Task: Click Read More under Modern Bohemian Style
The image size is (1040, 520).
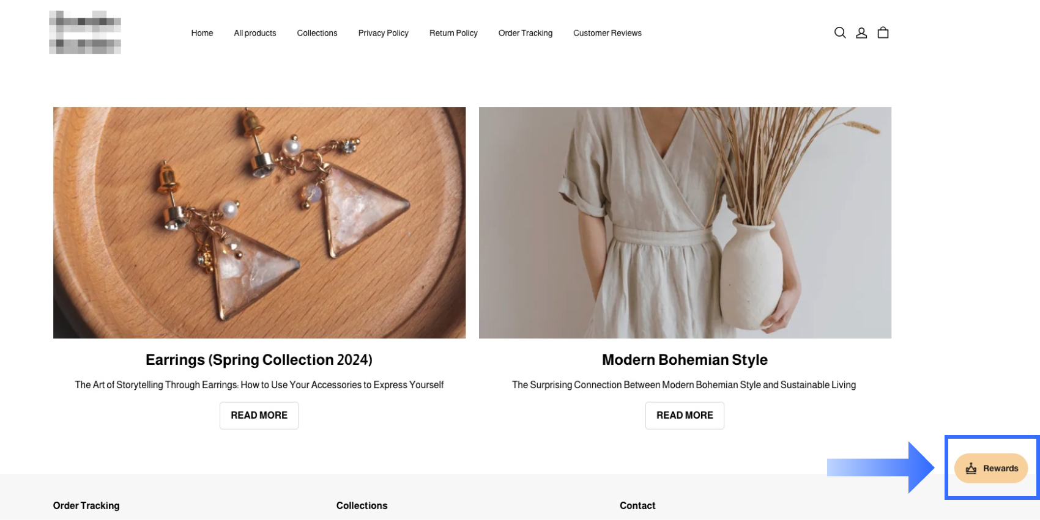Action: point(685,416)
